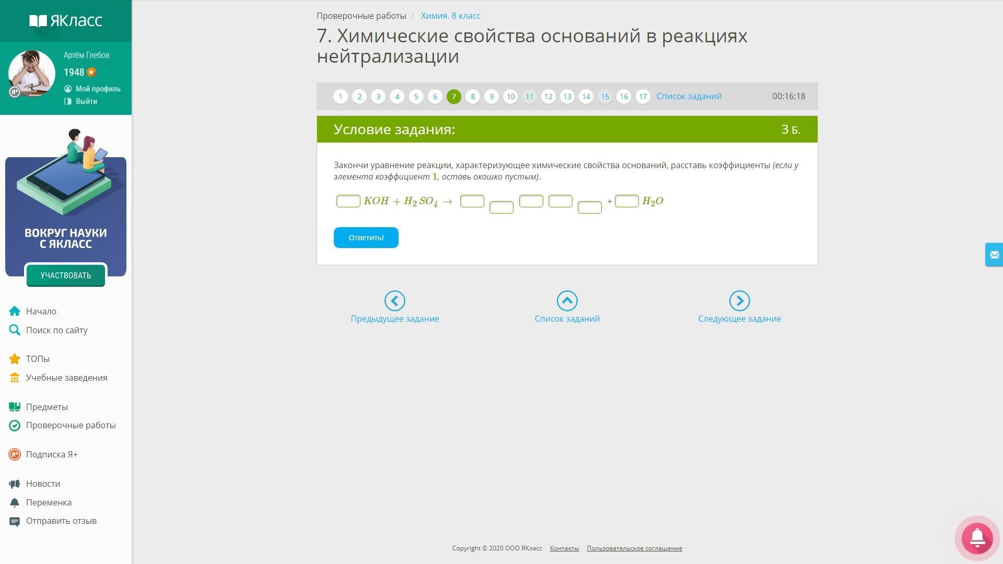Switch to task number 12
Viewport: 1003px width, 564px height.
[548, 97]
